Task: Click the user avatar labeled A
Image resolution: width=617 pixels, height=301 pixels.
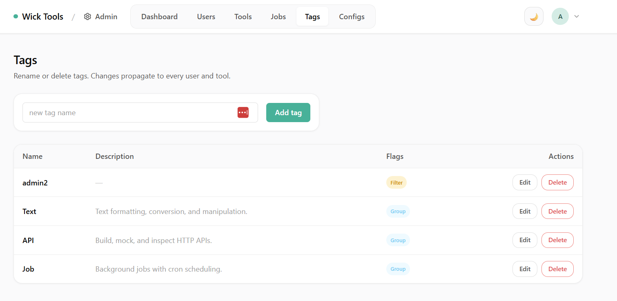Action: [x=560, y=17]
